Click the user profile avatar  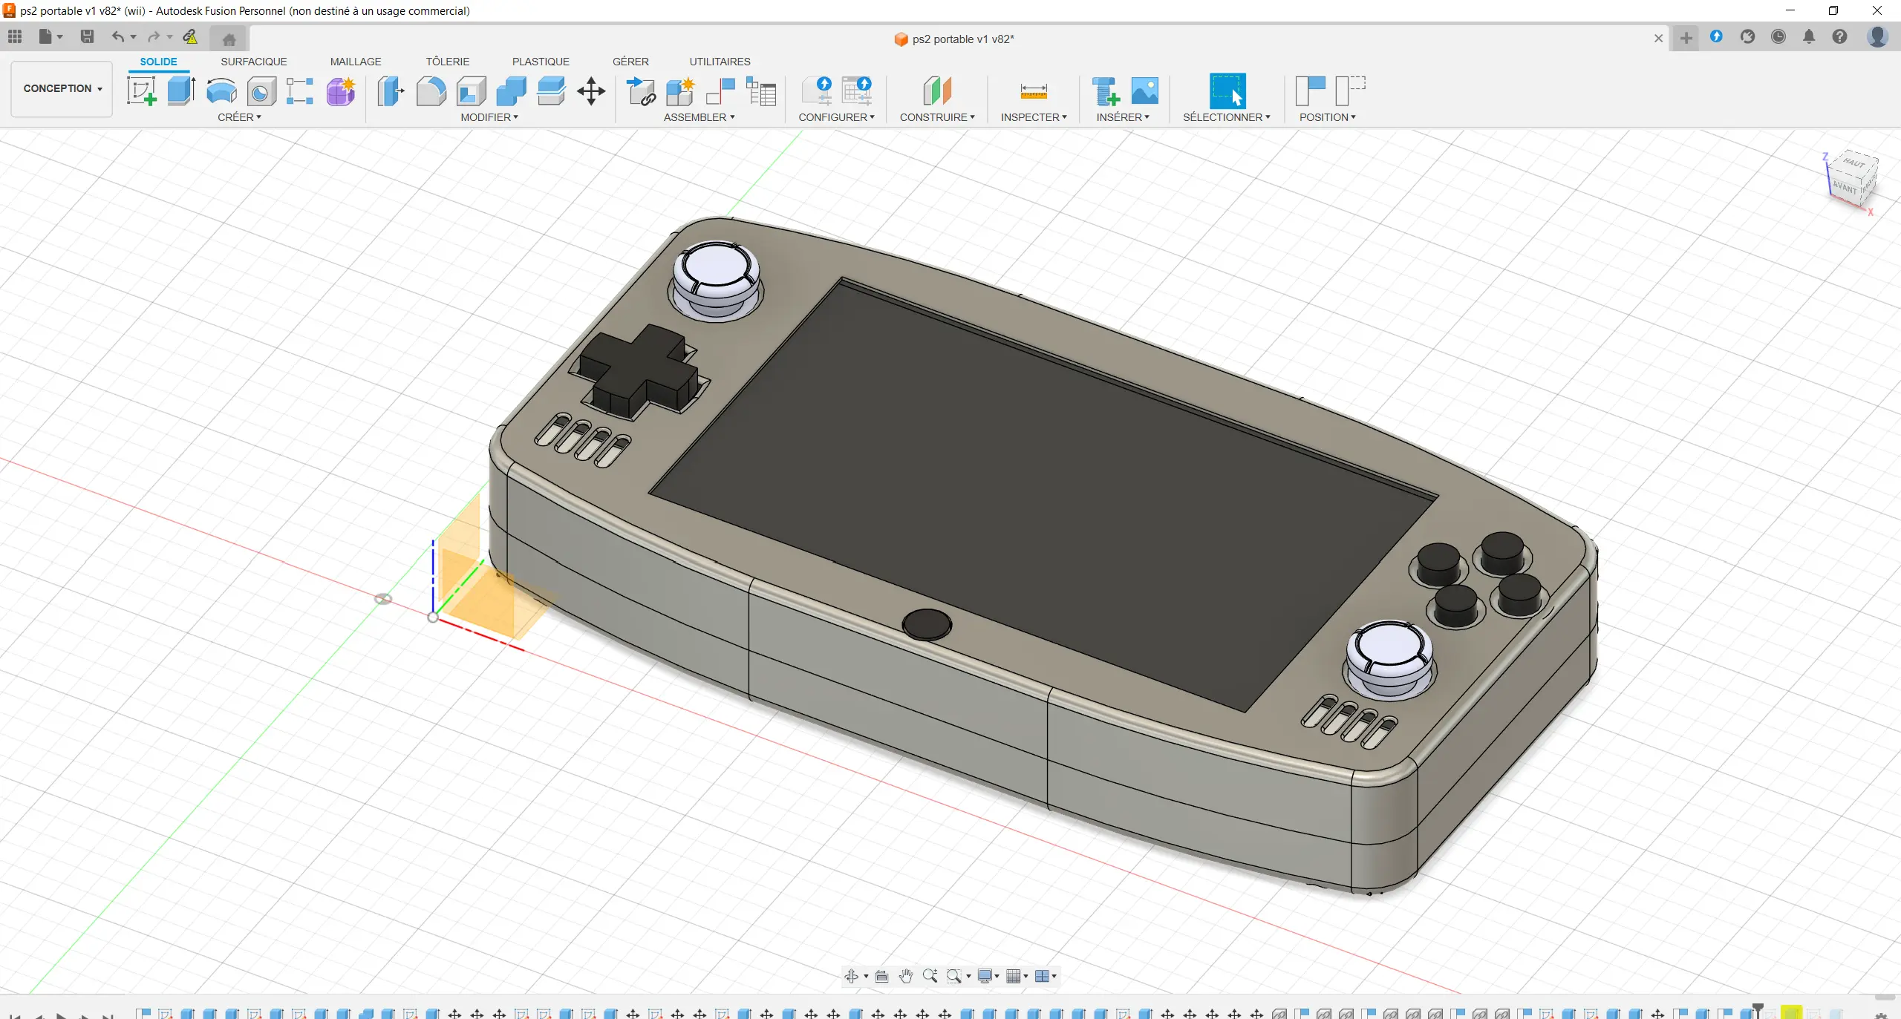1877,36
